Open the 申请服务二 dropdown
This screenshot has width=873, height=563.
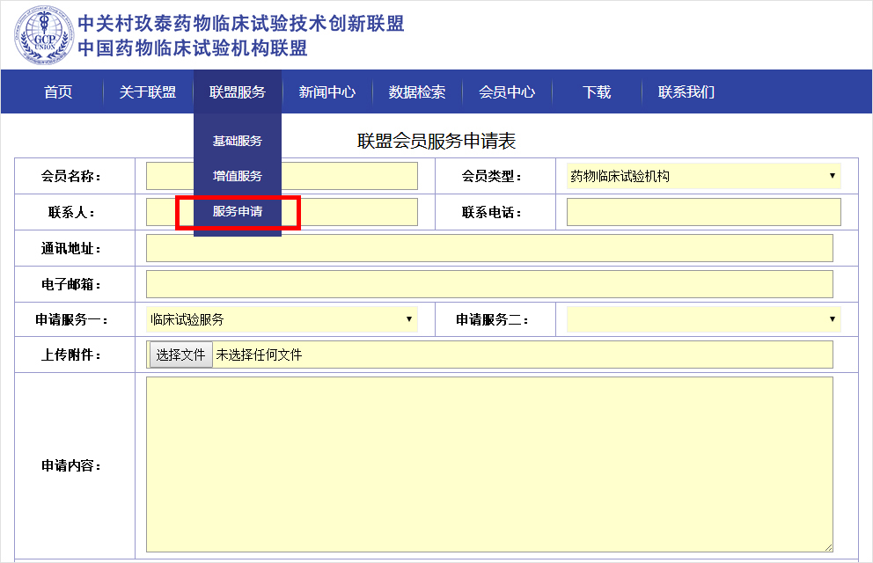pos(704,319)
